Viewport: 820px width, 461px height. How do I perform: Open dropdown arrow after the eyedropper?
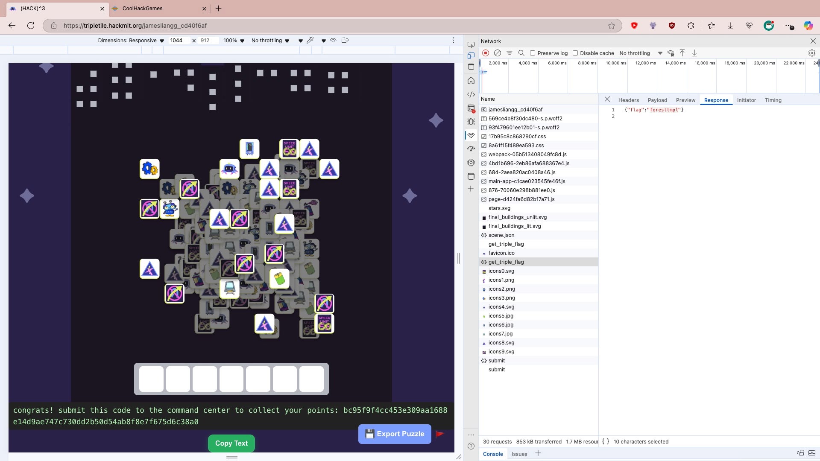point(323,41)
